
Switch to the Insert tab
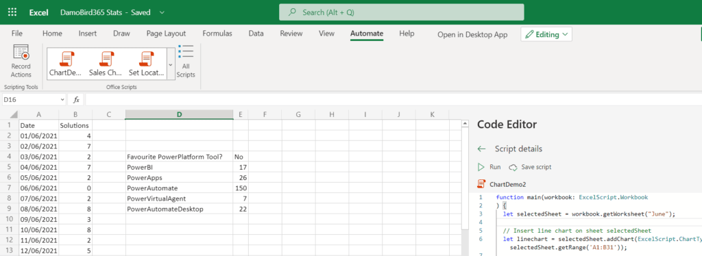coord(88,34)
